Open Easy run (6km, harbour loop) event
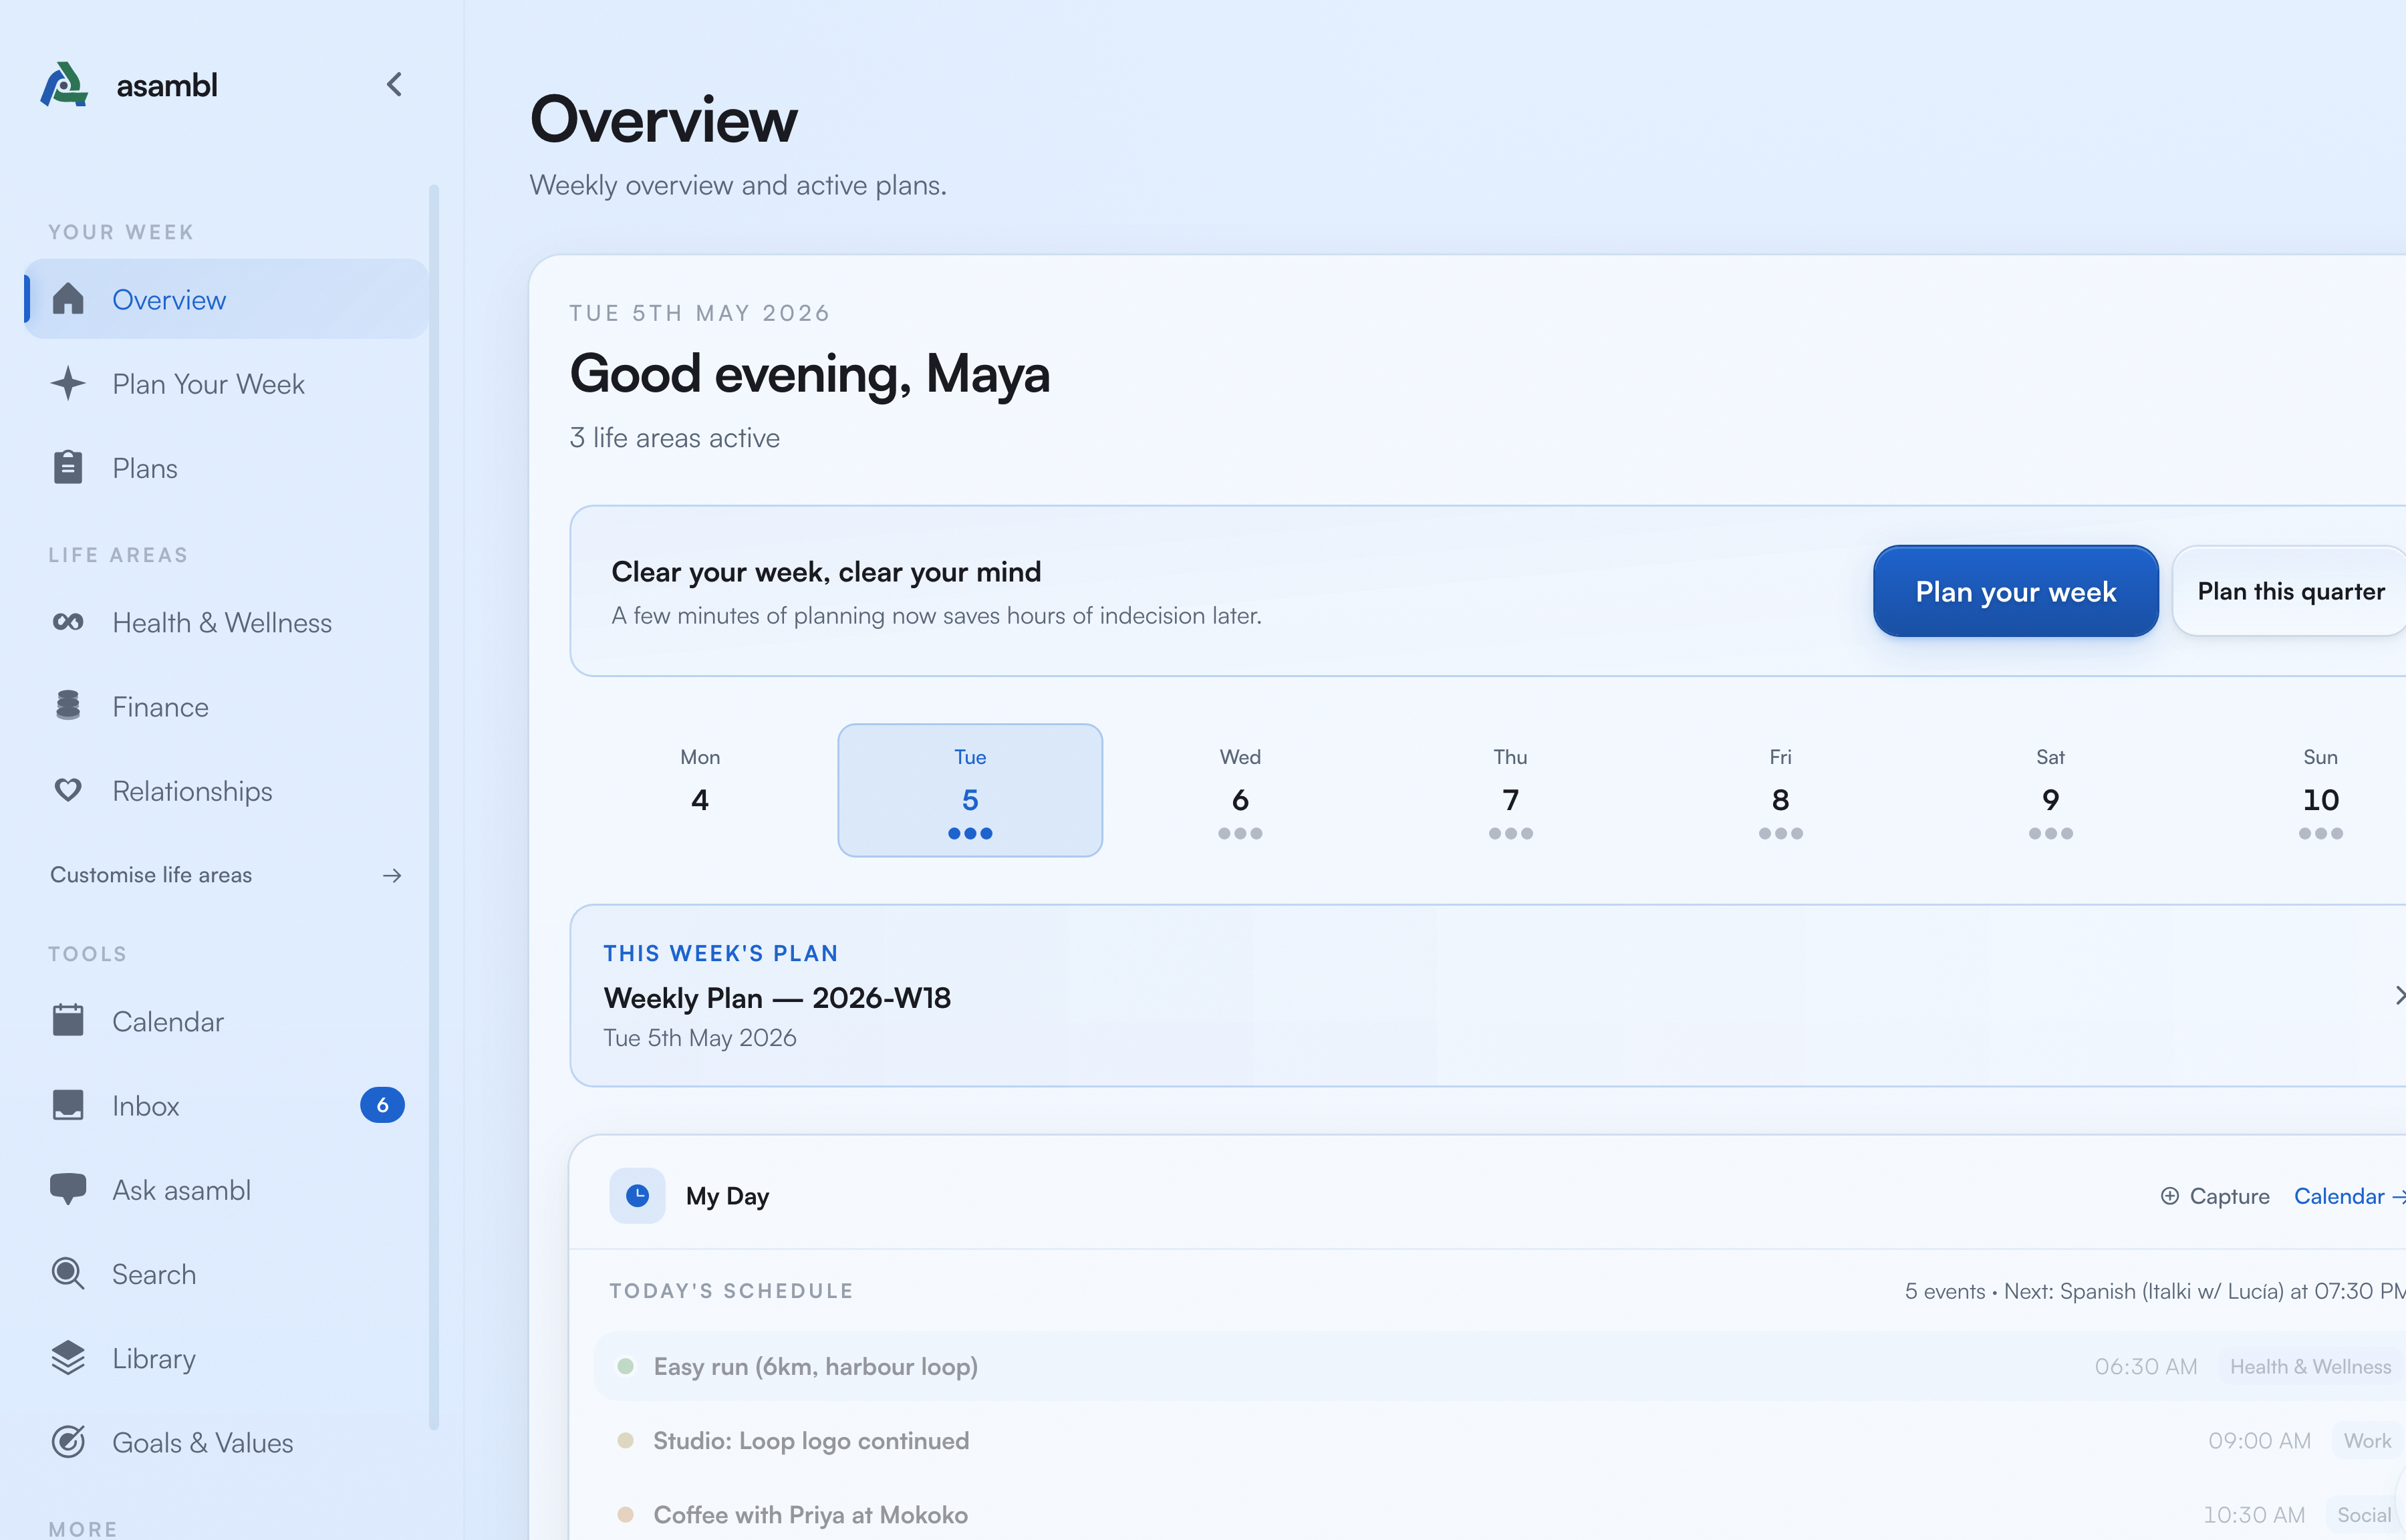2406x1540 pixels. coord(1499,1366)
